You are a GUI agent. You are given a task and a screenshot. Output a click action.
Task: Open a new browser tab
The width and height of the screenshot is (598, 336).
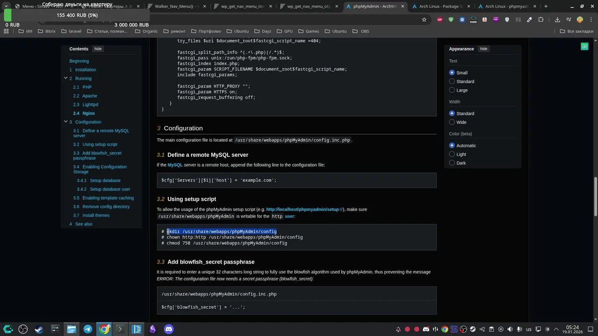tap(546, 7)
